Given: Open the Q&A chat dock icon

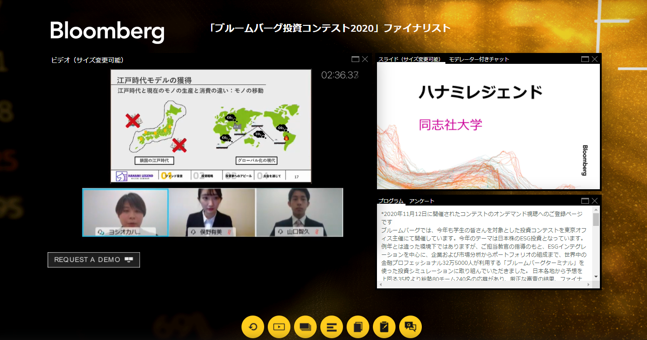Looking at the screenshot, I should click(x=410, y=326).
